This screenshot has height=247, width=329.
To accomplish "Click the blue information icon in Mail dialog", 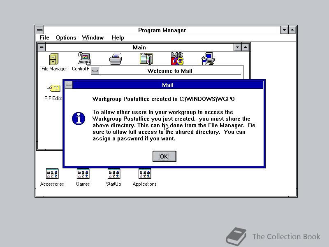I will (79, 119).
